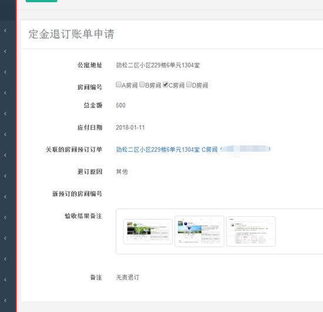This screenshot has height=312, width=323.
Task: Open first thumbnail with green image
Action: 147,232
